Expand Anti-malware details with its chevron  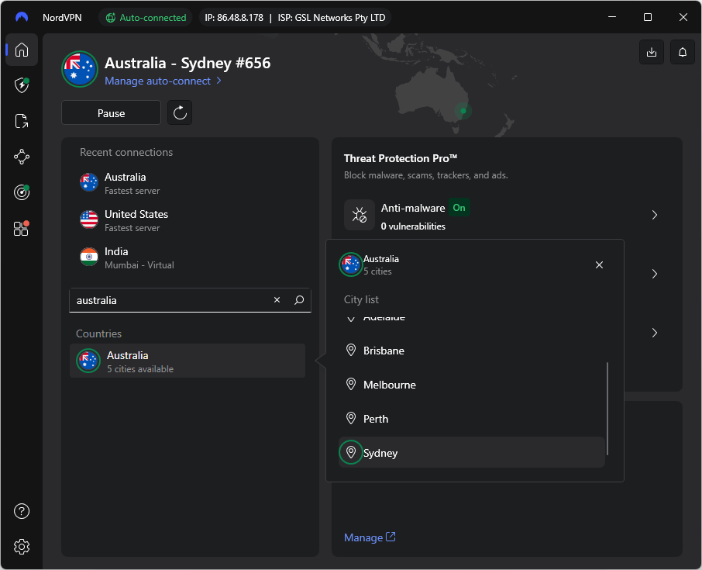[x=654, y=215]
